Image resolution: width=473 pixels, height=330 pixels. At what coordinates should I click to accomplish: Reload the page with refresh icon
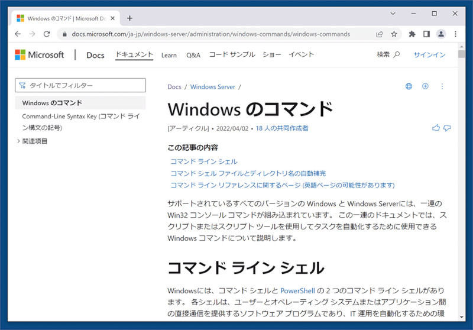(x=47, y=34)
